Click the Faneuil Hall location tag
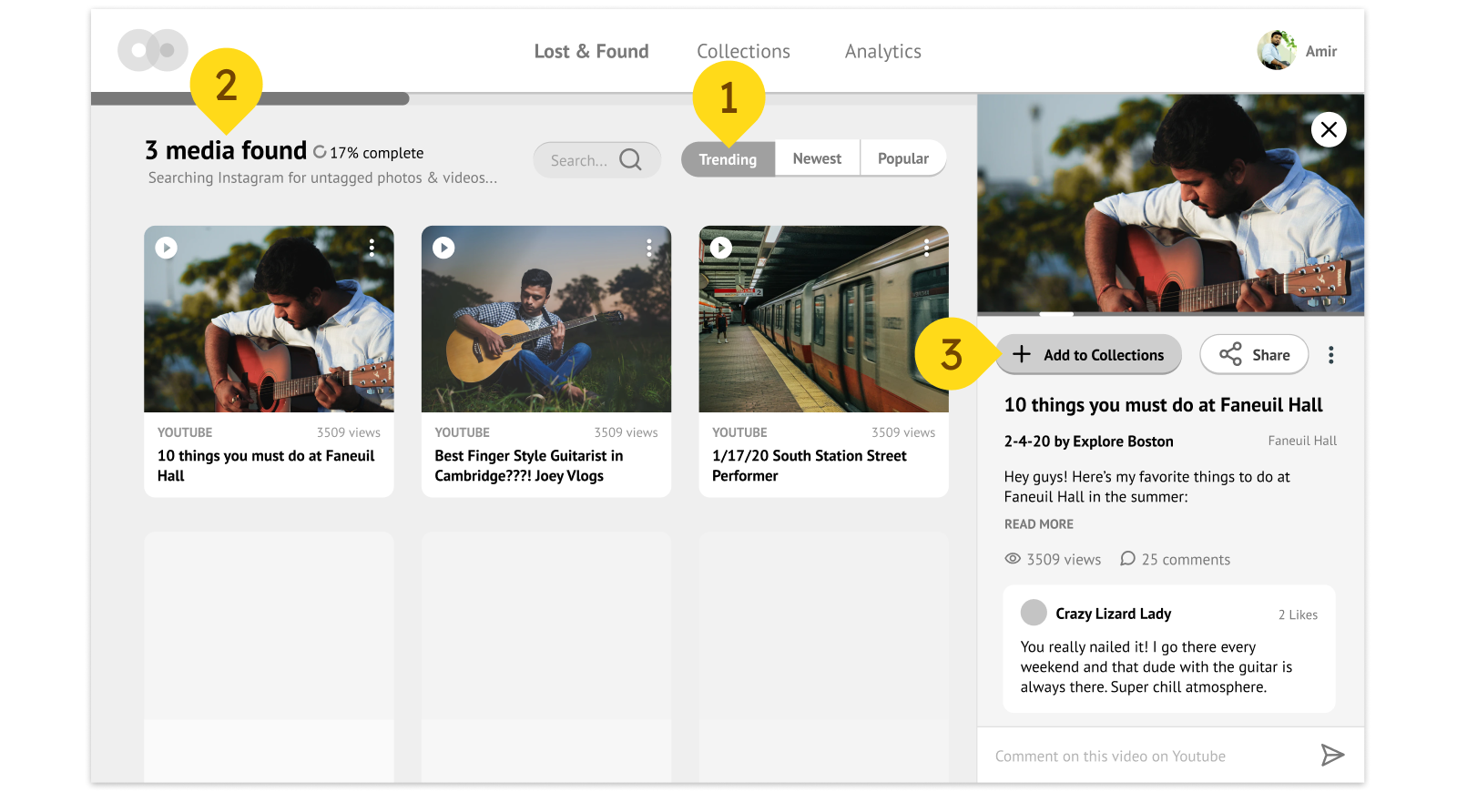This screenshot has width=1457, height=792. [1302, 441]
